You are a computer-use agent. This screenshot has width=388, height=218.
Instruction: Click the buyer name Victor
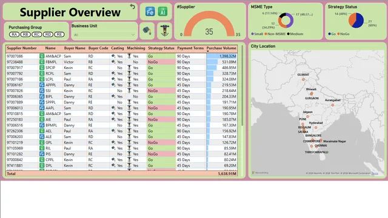[69, 62]
